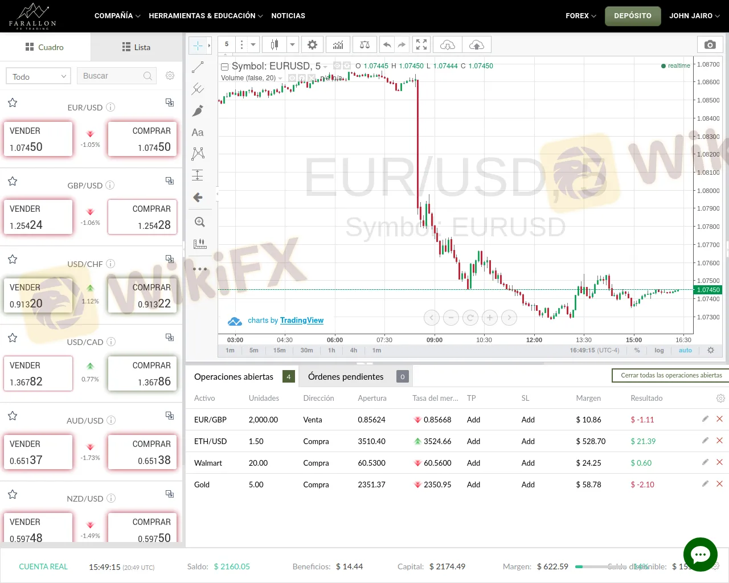The height and width of the screenshot is (583, 729).
Task: Switch to Lista view
Action: tap(137, 47)
